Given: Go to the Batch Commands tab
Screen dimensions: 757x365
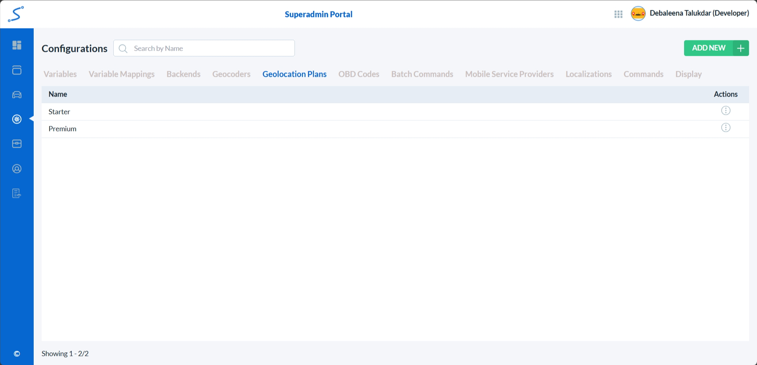Looking at the screenshot, I should click(422, 74).
